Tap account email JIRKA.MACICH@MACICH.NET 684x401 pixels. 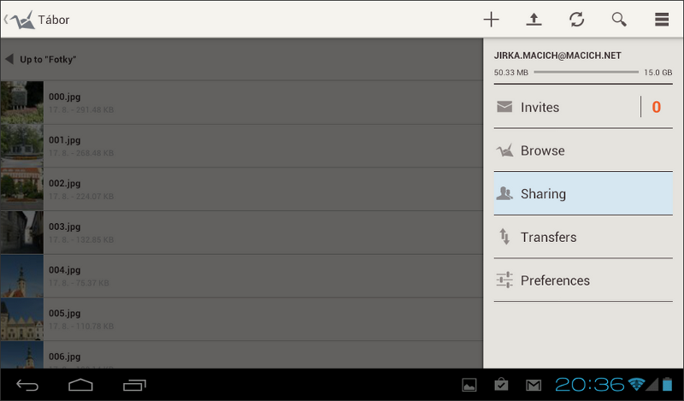pyautogui.click(x=557, y=56)
